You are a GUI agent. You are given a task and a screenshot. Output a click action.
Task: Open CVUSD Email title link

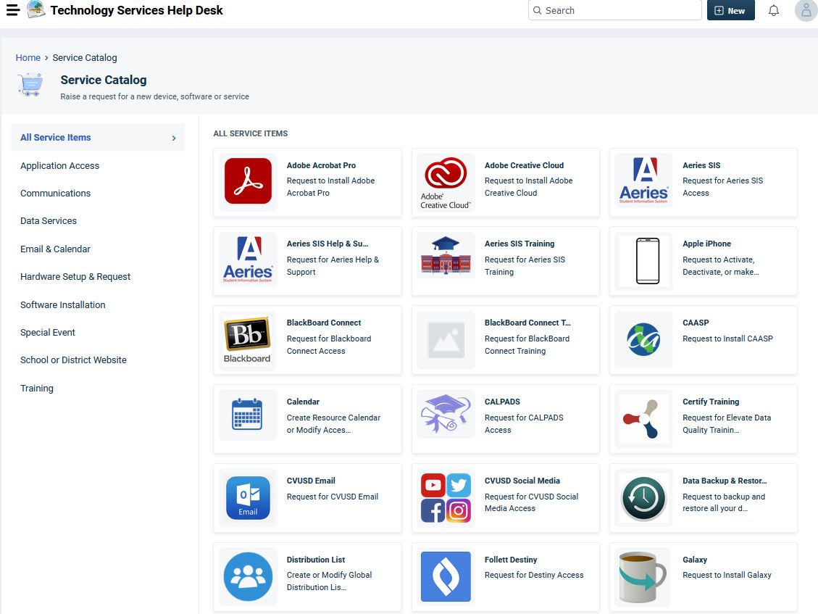tap(310, 481)
